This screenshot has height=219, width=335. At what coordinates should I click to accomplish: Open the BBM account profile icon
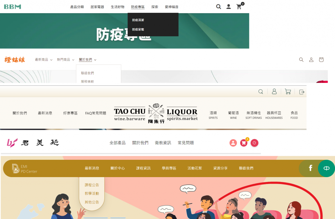pyautogui.click(x=229, y=7)
